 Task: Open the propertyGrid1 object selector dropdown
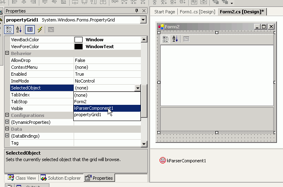[143, 20]
